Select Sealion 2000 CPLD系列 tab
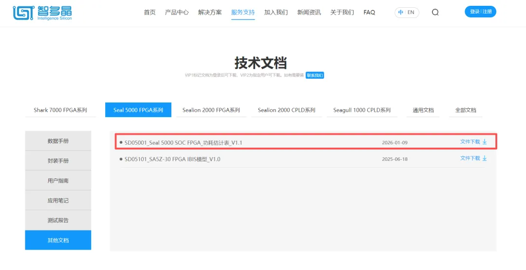The height and width of the screenshot is (270, 526). (x=286, y=110)
